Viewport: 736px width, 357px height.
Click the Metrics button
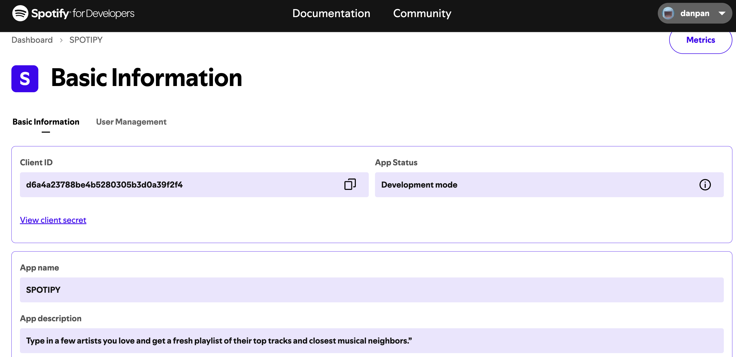tap(700, 40)
